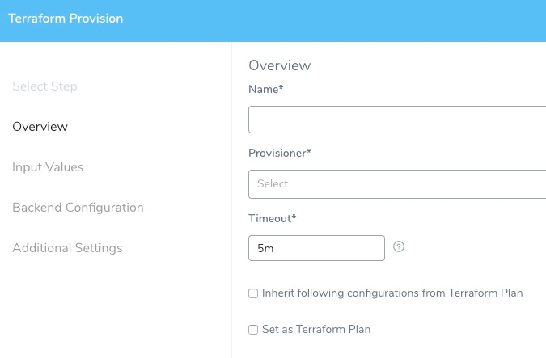Click the Inherit following configurations label text
Image resolution: width=546 pixels, height=358 pixels.
(392, 293)
